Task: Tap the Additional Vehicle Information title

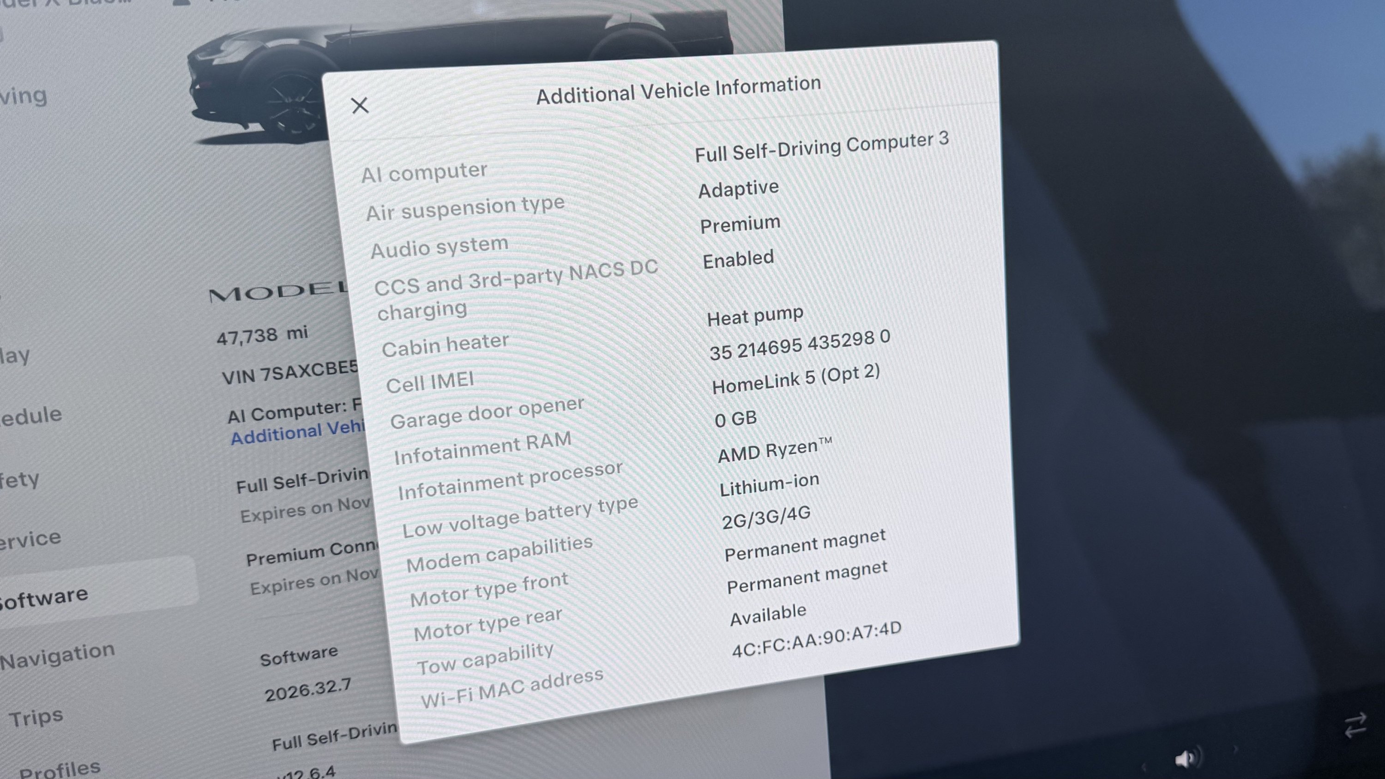Action: 679,91
